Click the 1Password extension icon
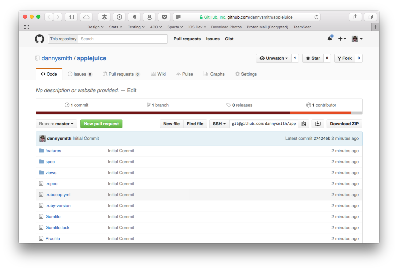 (x=119, y=17)
